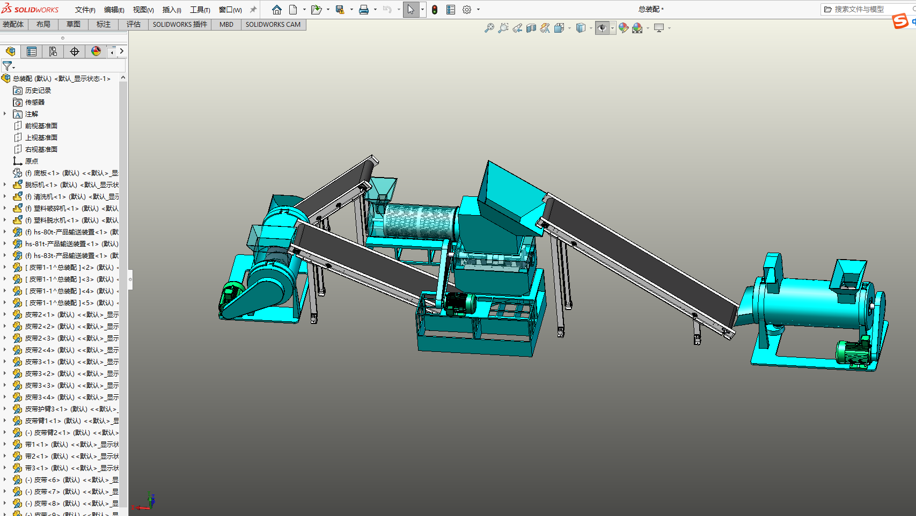
Task: Pin the SolidWorks menu bar
Action: pos(253,10)
